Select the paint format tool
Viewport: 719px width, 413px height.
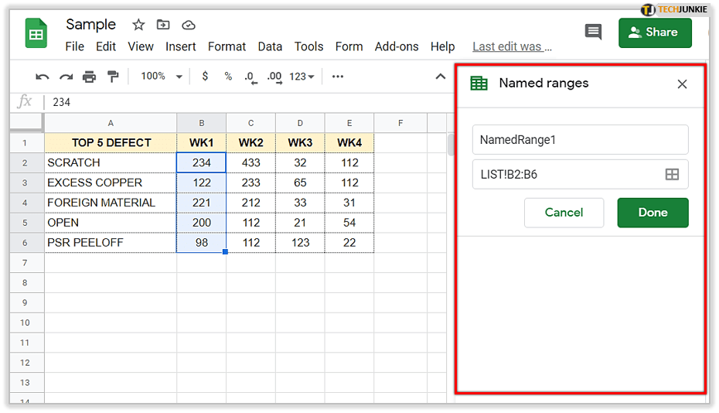tap(113, 77)
